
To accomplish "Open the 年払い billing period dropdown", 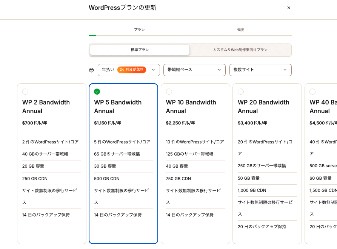I will pos(129,70).
